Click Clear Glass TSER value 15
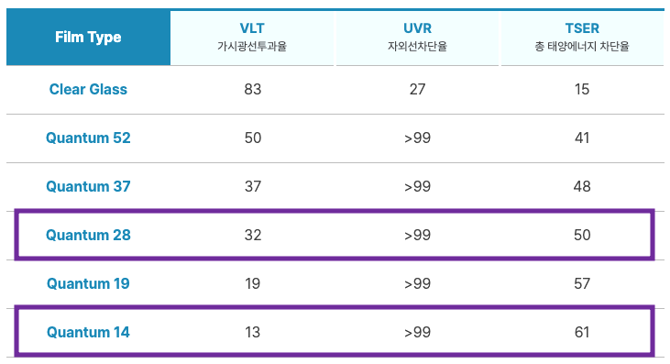 tap(582, 89)
